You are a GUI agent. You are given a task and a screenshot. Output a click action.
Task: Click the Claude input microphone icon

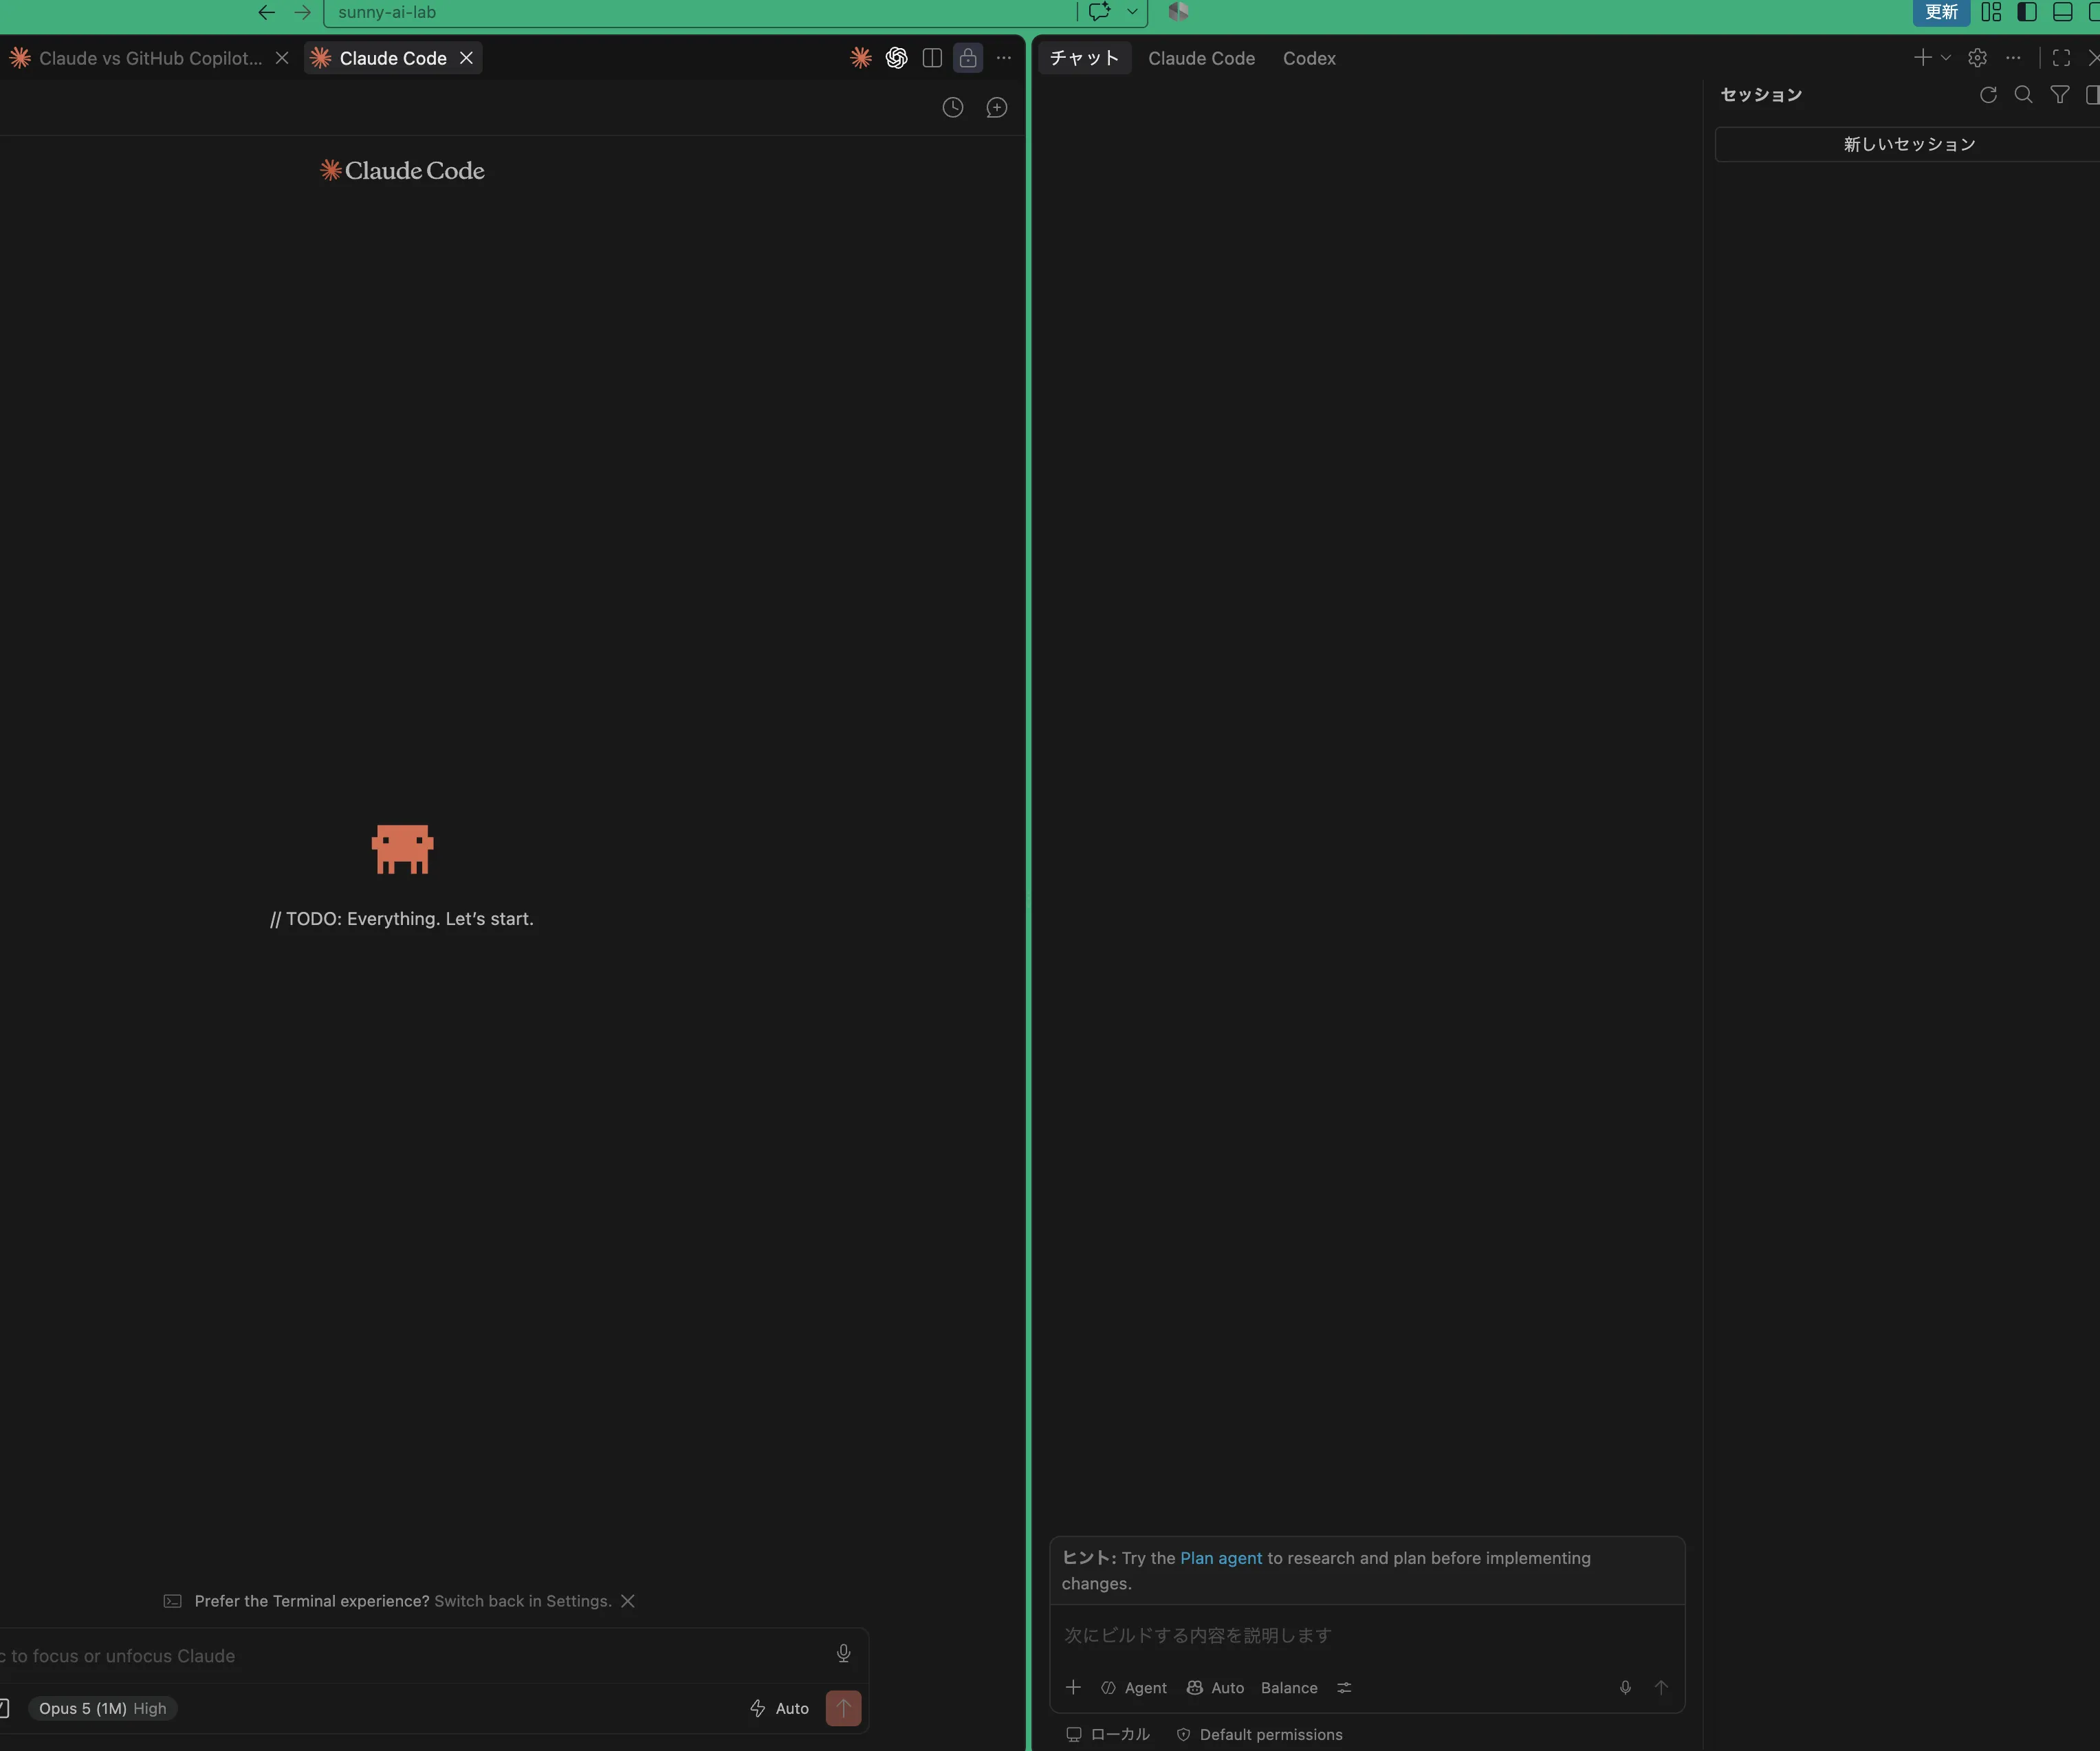pyautogui.click(x=844, y=1654)
